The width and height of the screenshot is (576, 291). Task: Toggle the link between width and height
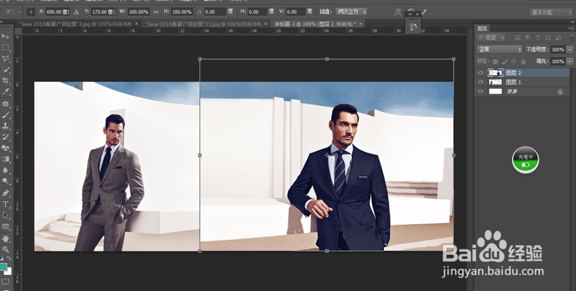point(156,12)
